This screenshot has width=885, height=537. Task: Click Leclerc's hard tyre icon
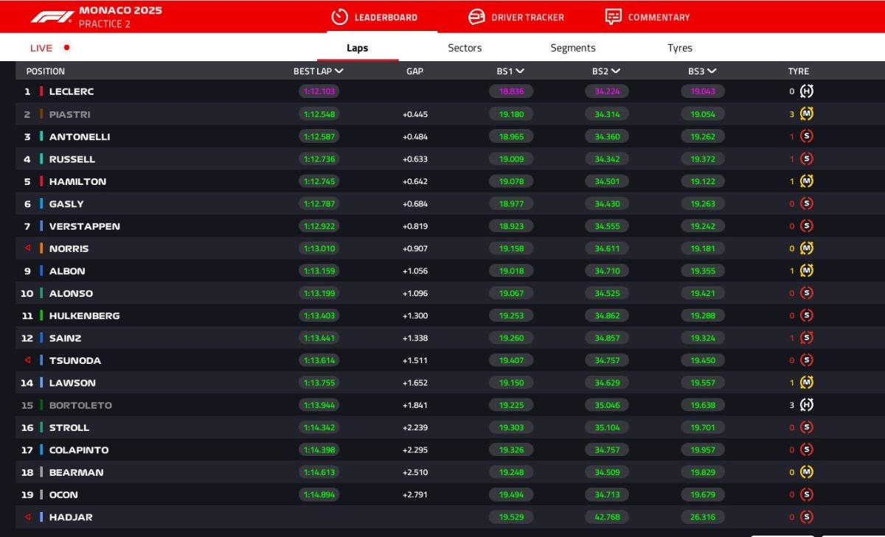click(x=807, y=91)
